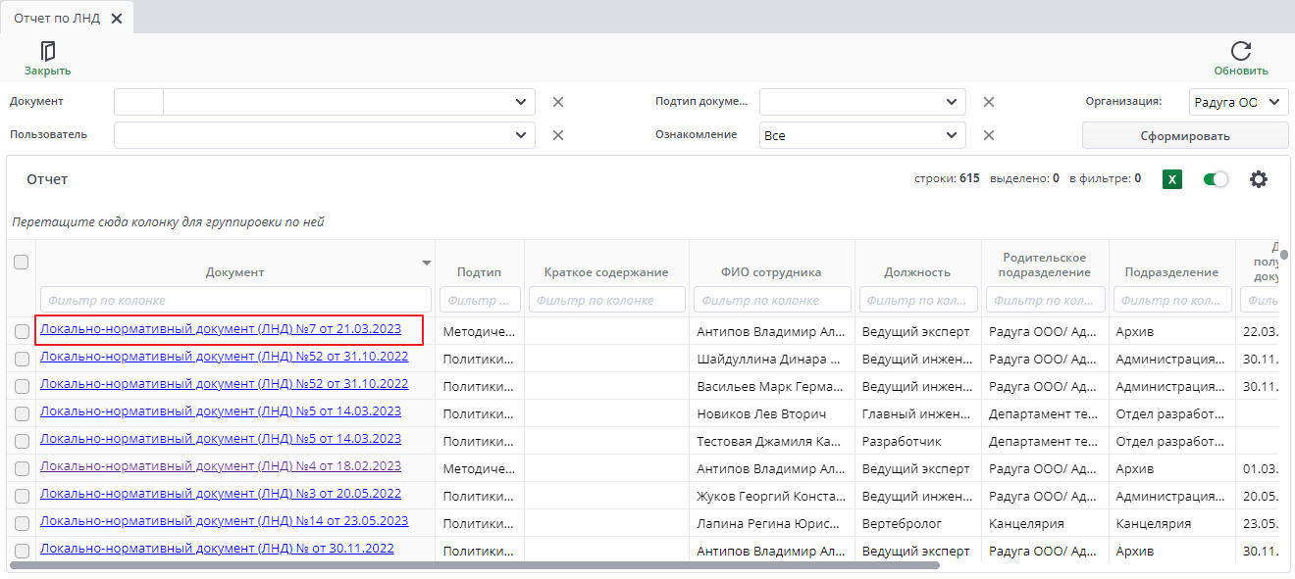Viewport: 1295px width, 579px height.
Task: Close the Отчет по ЛНД tab
Action: pos(116,19)
